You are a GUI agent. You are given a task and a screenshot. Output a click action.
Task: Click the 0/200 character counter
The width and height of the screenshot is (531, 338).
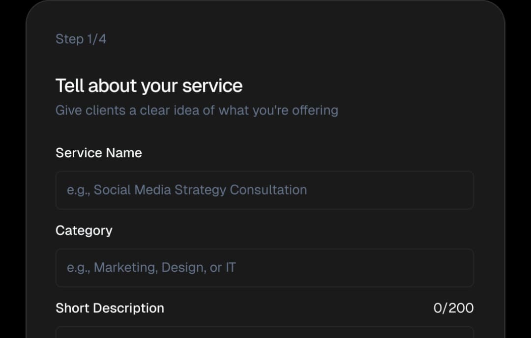454,308
